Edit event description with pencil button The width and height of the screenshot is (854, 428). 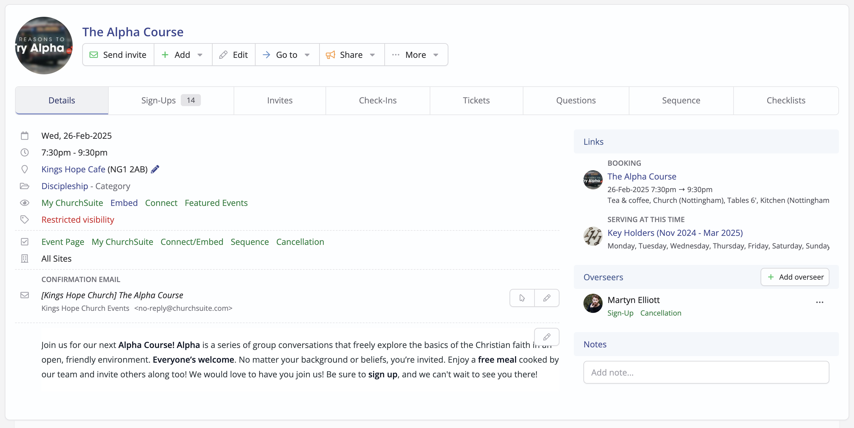(547, 337)
